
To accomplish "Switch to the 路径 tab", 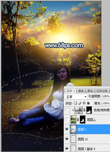I will pyautogui.click(x=90, y=91).
